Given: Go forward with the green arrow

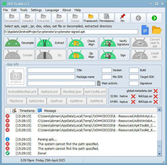Looking at the screenshot, I should coord(154,18).
